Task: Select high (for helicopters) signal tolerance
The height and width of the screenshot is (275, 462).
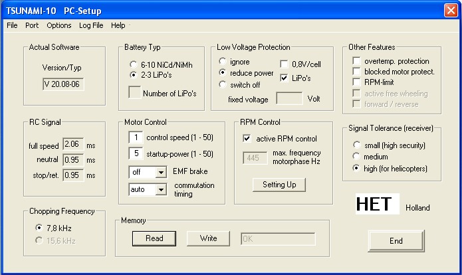Action: coord(356,168)
